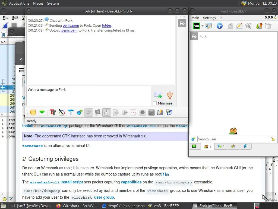Open chat settings blue gears icon
Image resolution: width=278 pixels, height=209 pixels.
(x=80, y=112)
